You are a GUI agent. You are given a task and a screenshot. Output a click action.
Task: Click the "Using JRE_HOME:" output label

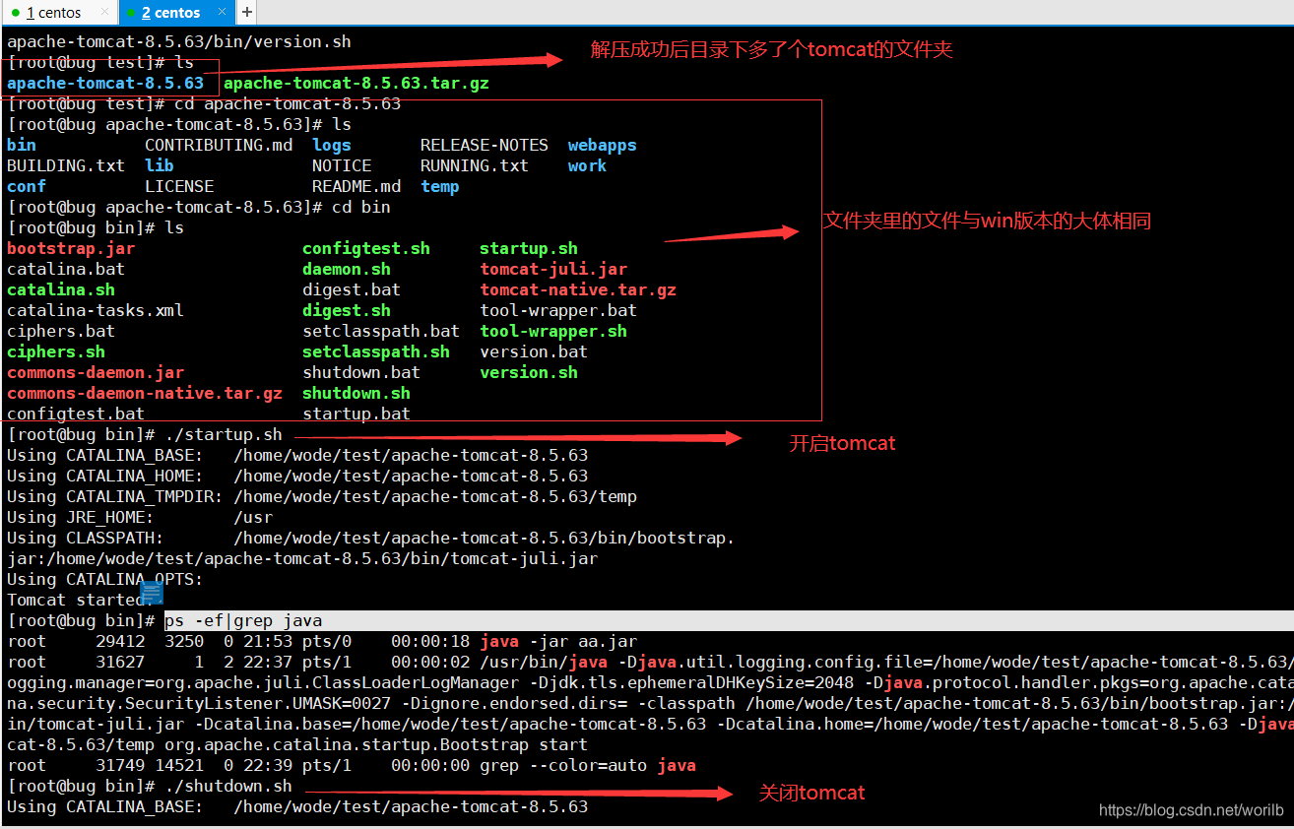(81, 517)
